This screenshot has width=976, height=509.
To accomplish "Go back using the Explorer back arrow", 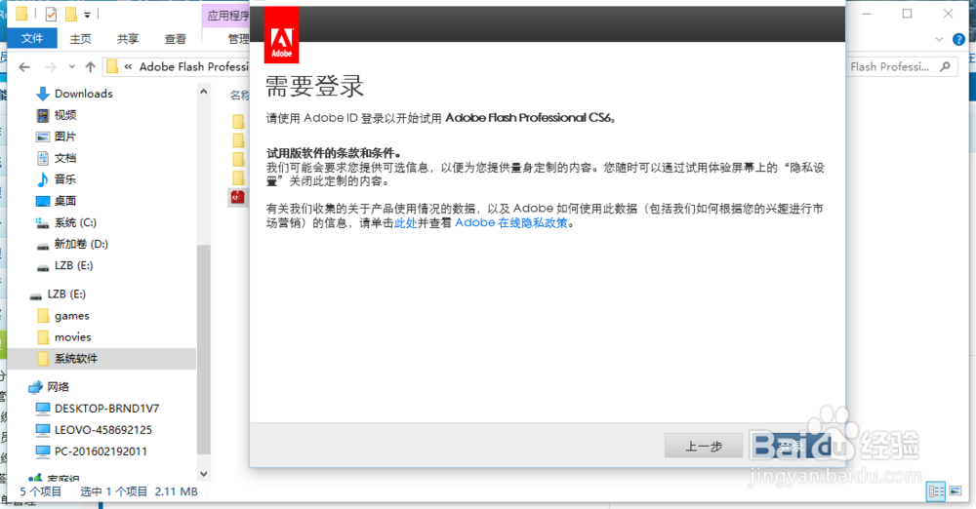I will click(x=24, y=66).
